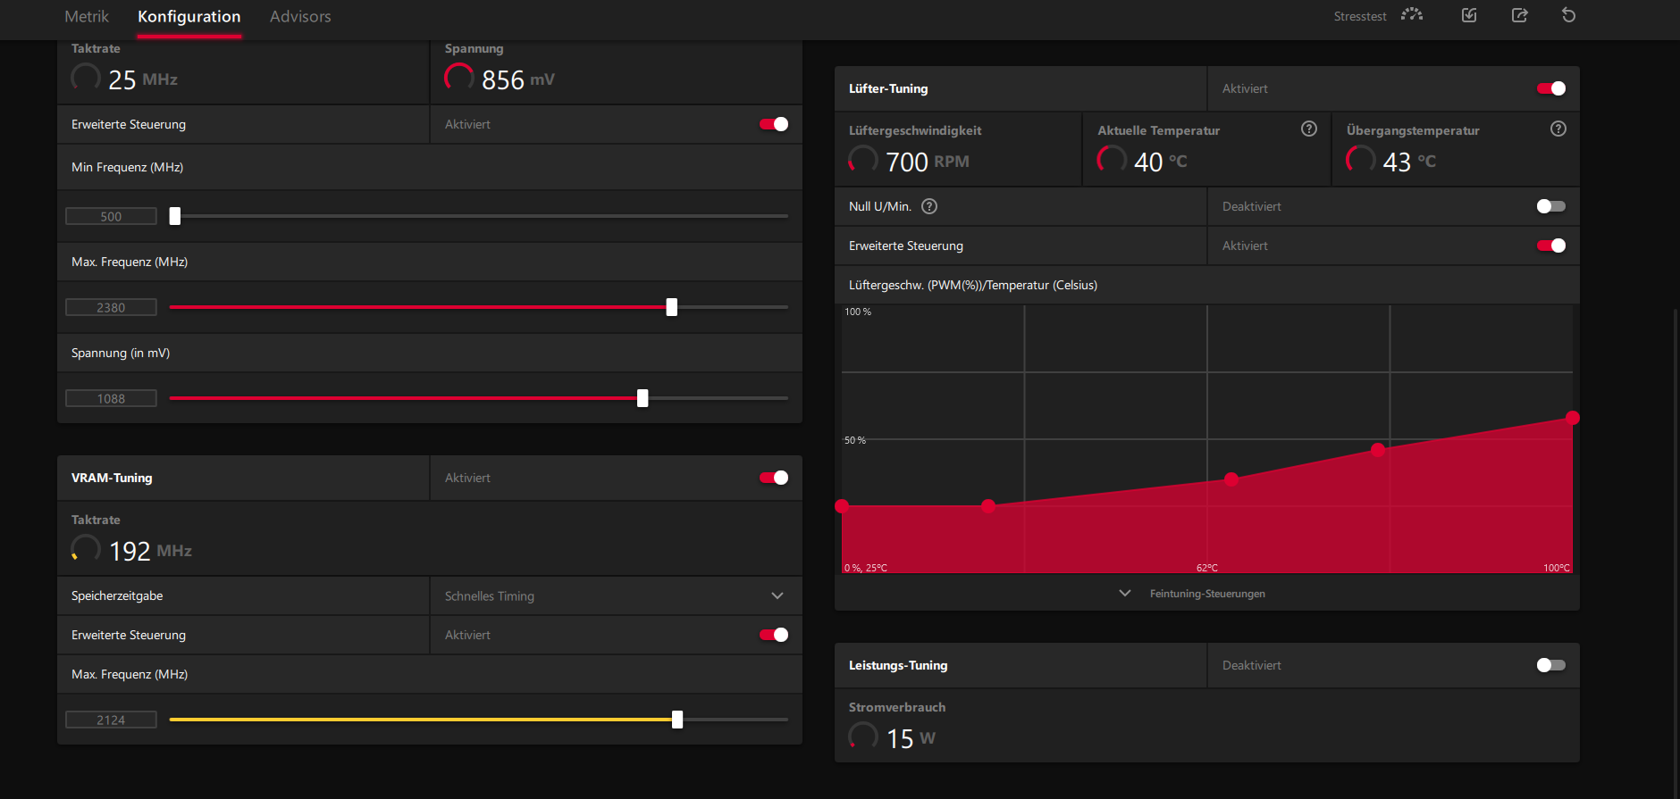Viewport: 1680px width, 799px height.
Task: Click the 2124 VRAM frequency input field
Action: (x=111, y=720)
